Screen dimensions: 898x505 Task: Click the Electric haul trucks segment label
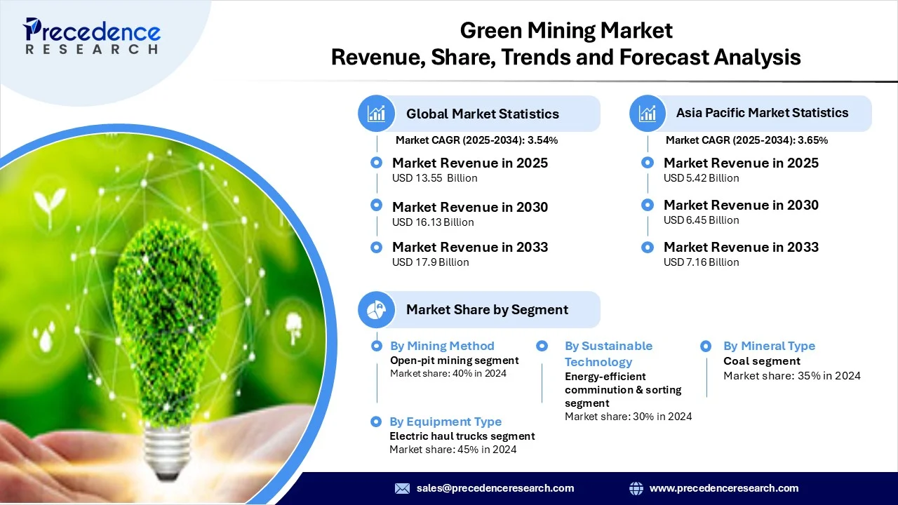click(x=462, y=436)
